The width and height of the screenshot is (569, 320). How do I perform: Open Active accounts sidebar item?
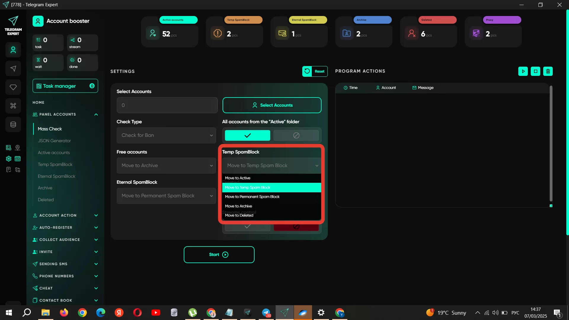pyautogui.click(x=54, y=153)
